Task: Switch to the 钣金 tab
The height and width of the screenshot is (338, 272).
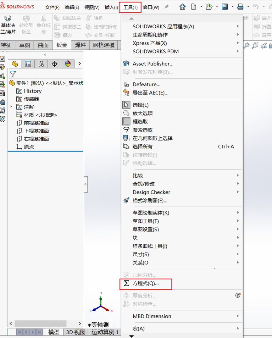Action: click(62, 45)
